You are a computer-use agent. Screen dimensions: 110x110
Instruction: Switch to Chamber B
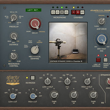coord(78,12)
